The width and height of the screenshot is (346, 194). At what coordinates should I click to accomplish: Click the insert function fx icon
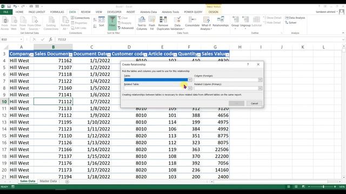click(x=50, y=39)
